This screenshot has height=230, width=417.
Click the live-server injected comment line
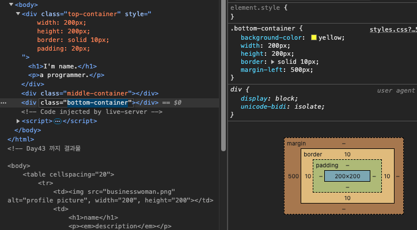pos(92,112)
